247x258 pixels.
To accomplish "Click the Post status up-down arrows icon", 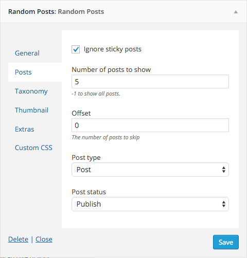I will (x=223, y=204).
